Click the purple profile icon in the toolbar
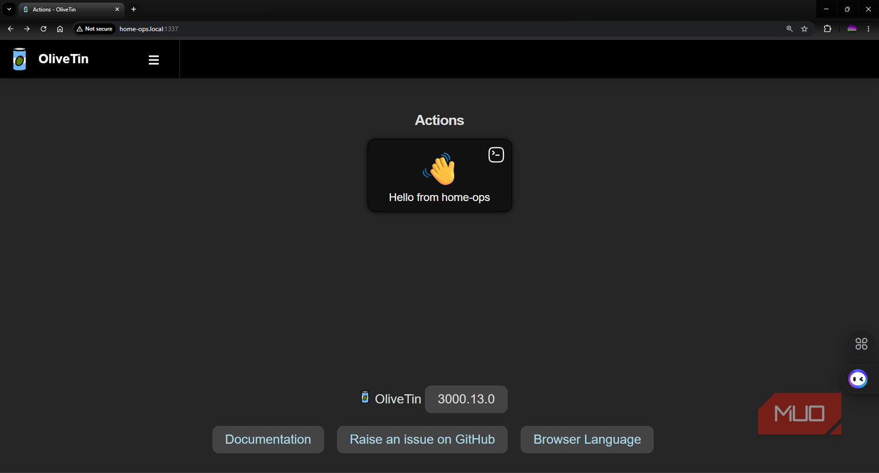 coord(852,29)
